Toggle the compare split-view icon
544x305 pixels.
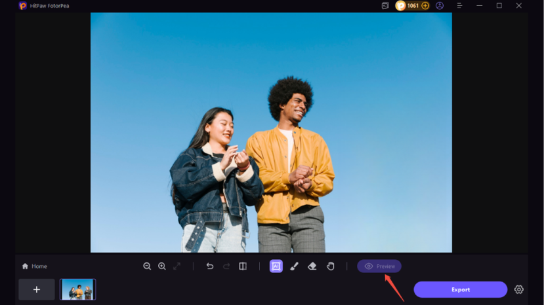243,266
